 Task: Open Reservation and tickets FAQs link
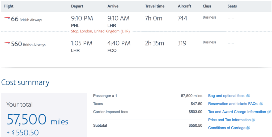[233, 104]
